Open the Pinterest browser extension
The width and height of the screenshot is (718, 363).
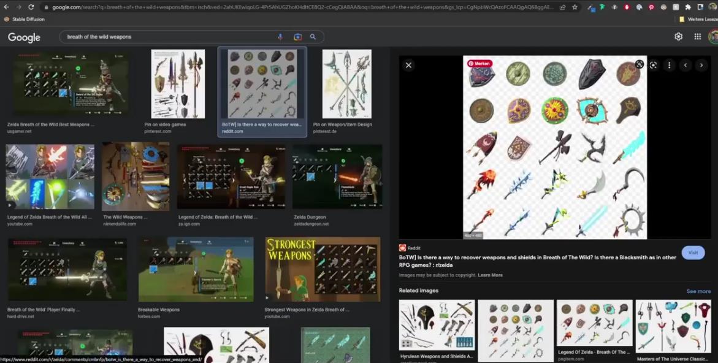pyautogui.click(x=651, y=7)
